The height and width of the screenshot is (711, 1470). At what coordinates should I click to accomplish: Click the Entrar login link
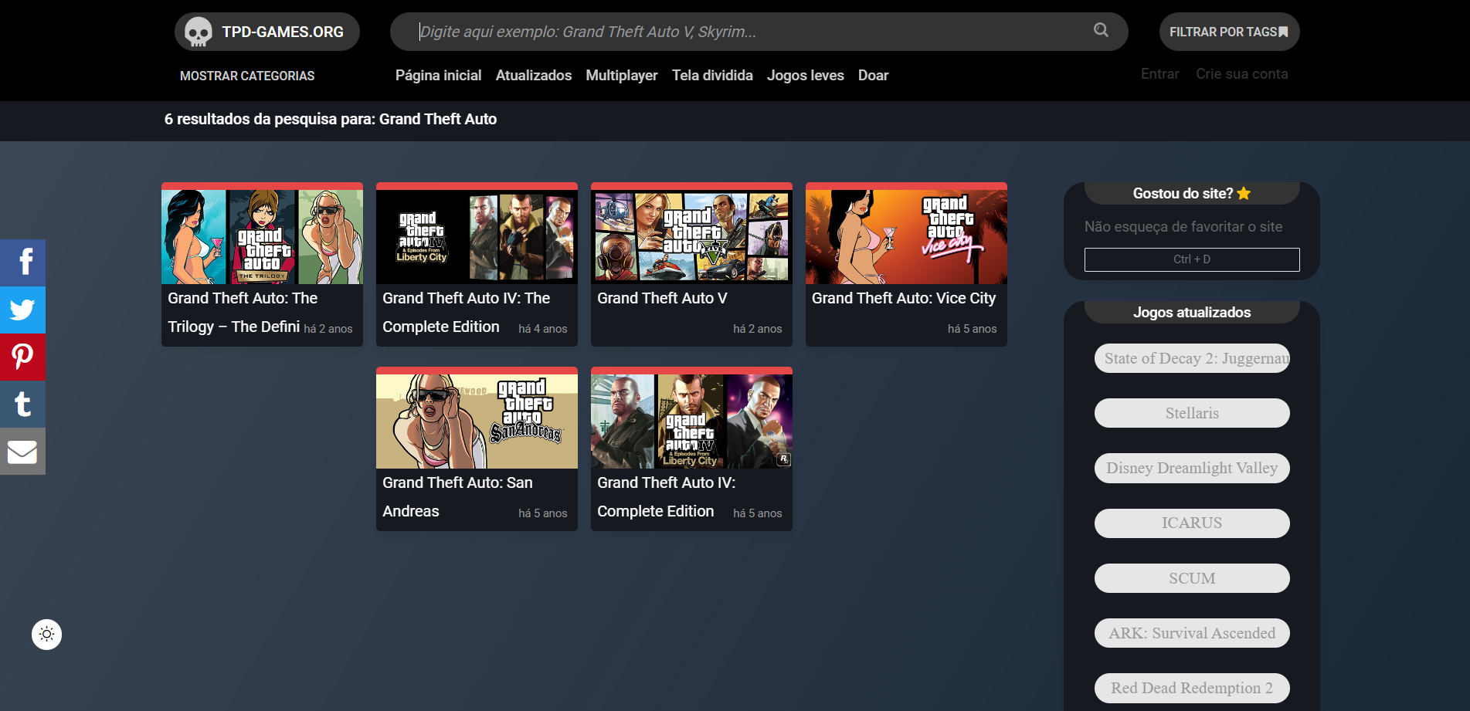[1159, 74]
